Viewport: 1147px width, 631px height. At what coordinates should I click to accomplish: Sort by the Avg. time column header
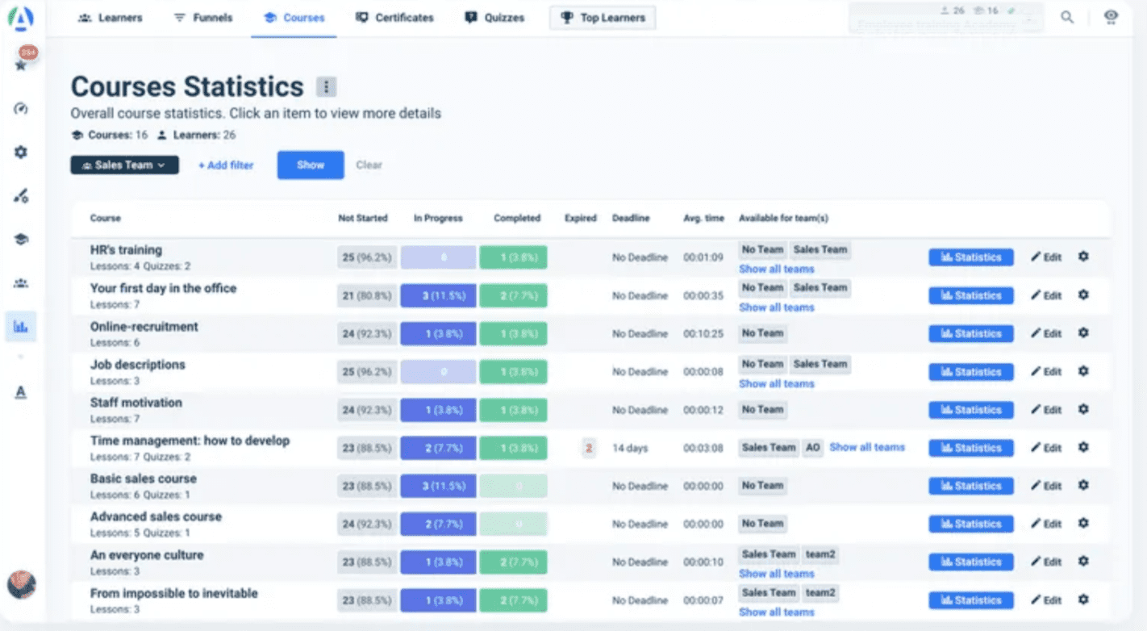(x=703, y=218)
